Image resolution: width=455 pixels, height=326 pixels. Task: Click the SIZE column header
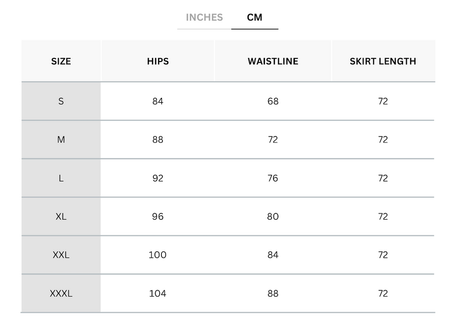click(x=61, y=61)
